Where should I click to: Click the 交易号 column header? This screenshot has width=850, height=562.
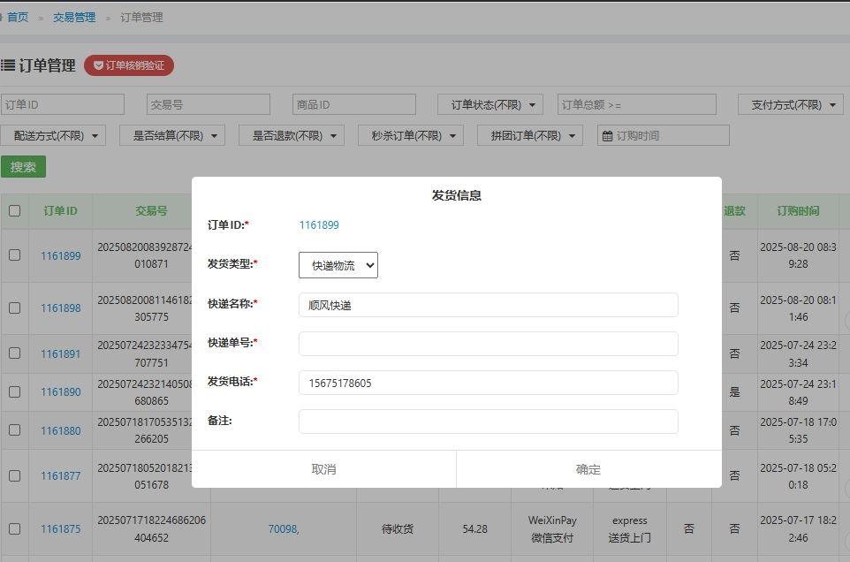(151, 211)
